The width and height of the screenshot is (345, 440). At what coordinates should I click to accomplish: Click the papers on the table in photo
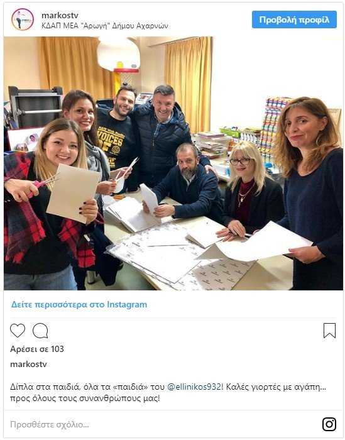coord(180,253)
